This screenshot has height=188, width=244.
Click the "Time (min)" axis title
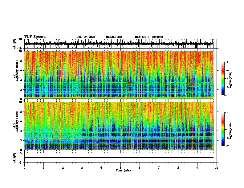(x=123, y=170)
